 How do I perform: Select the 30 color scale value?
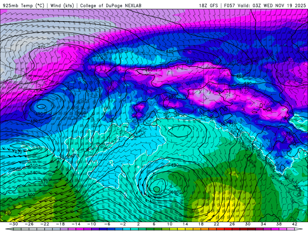click(x=248, y=224)
